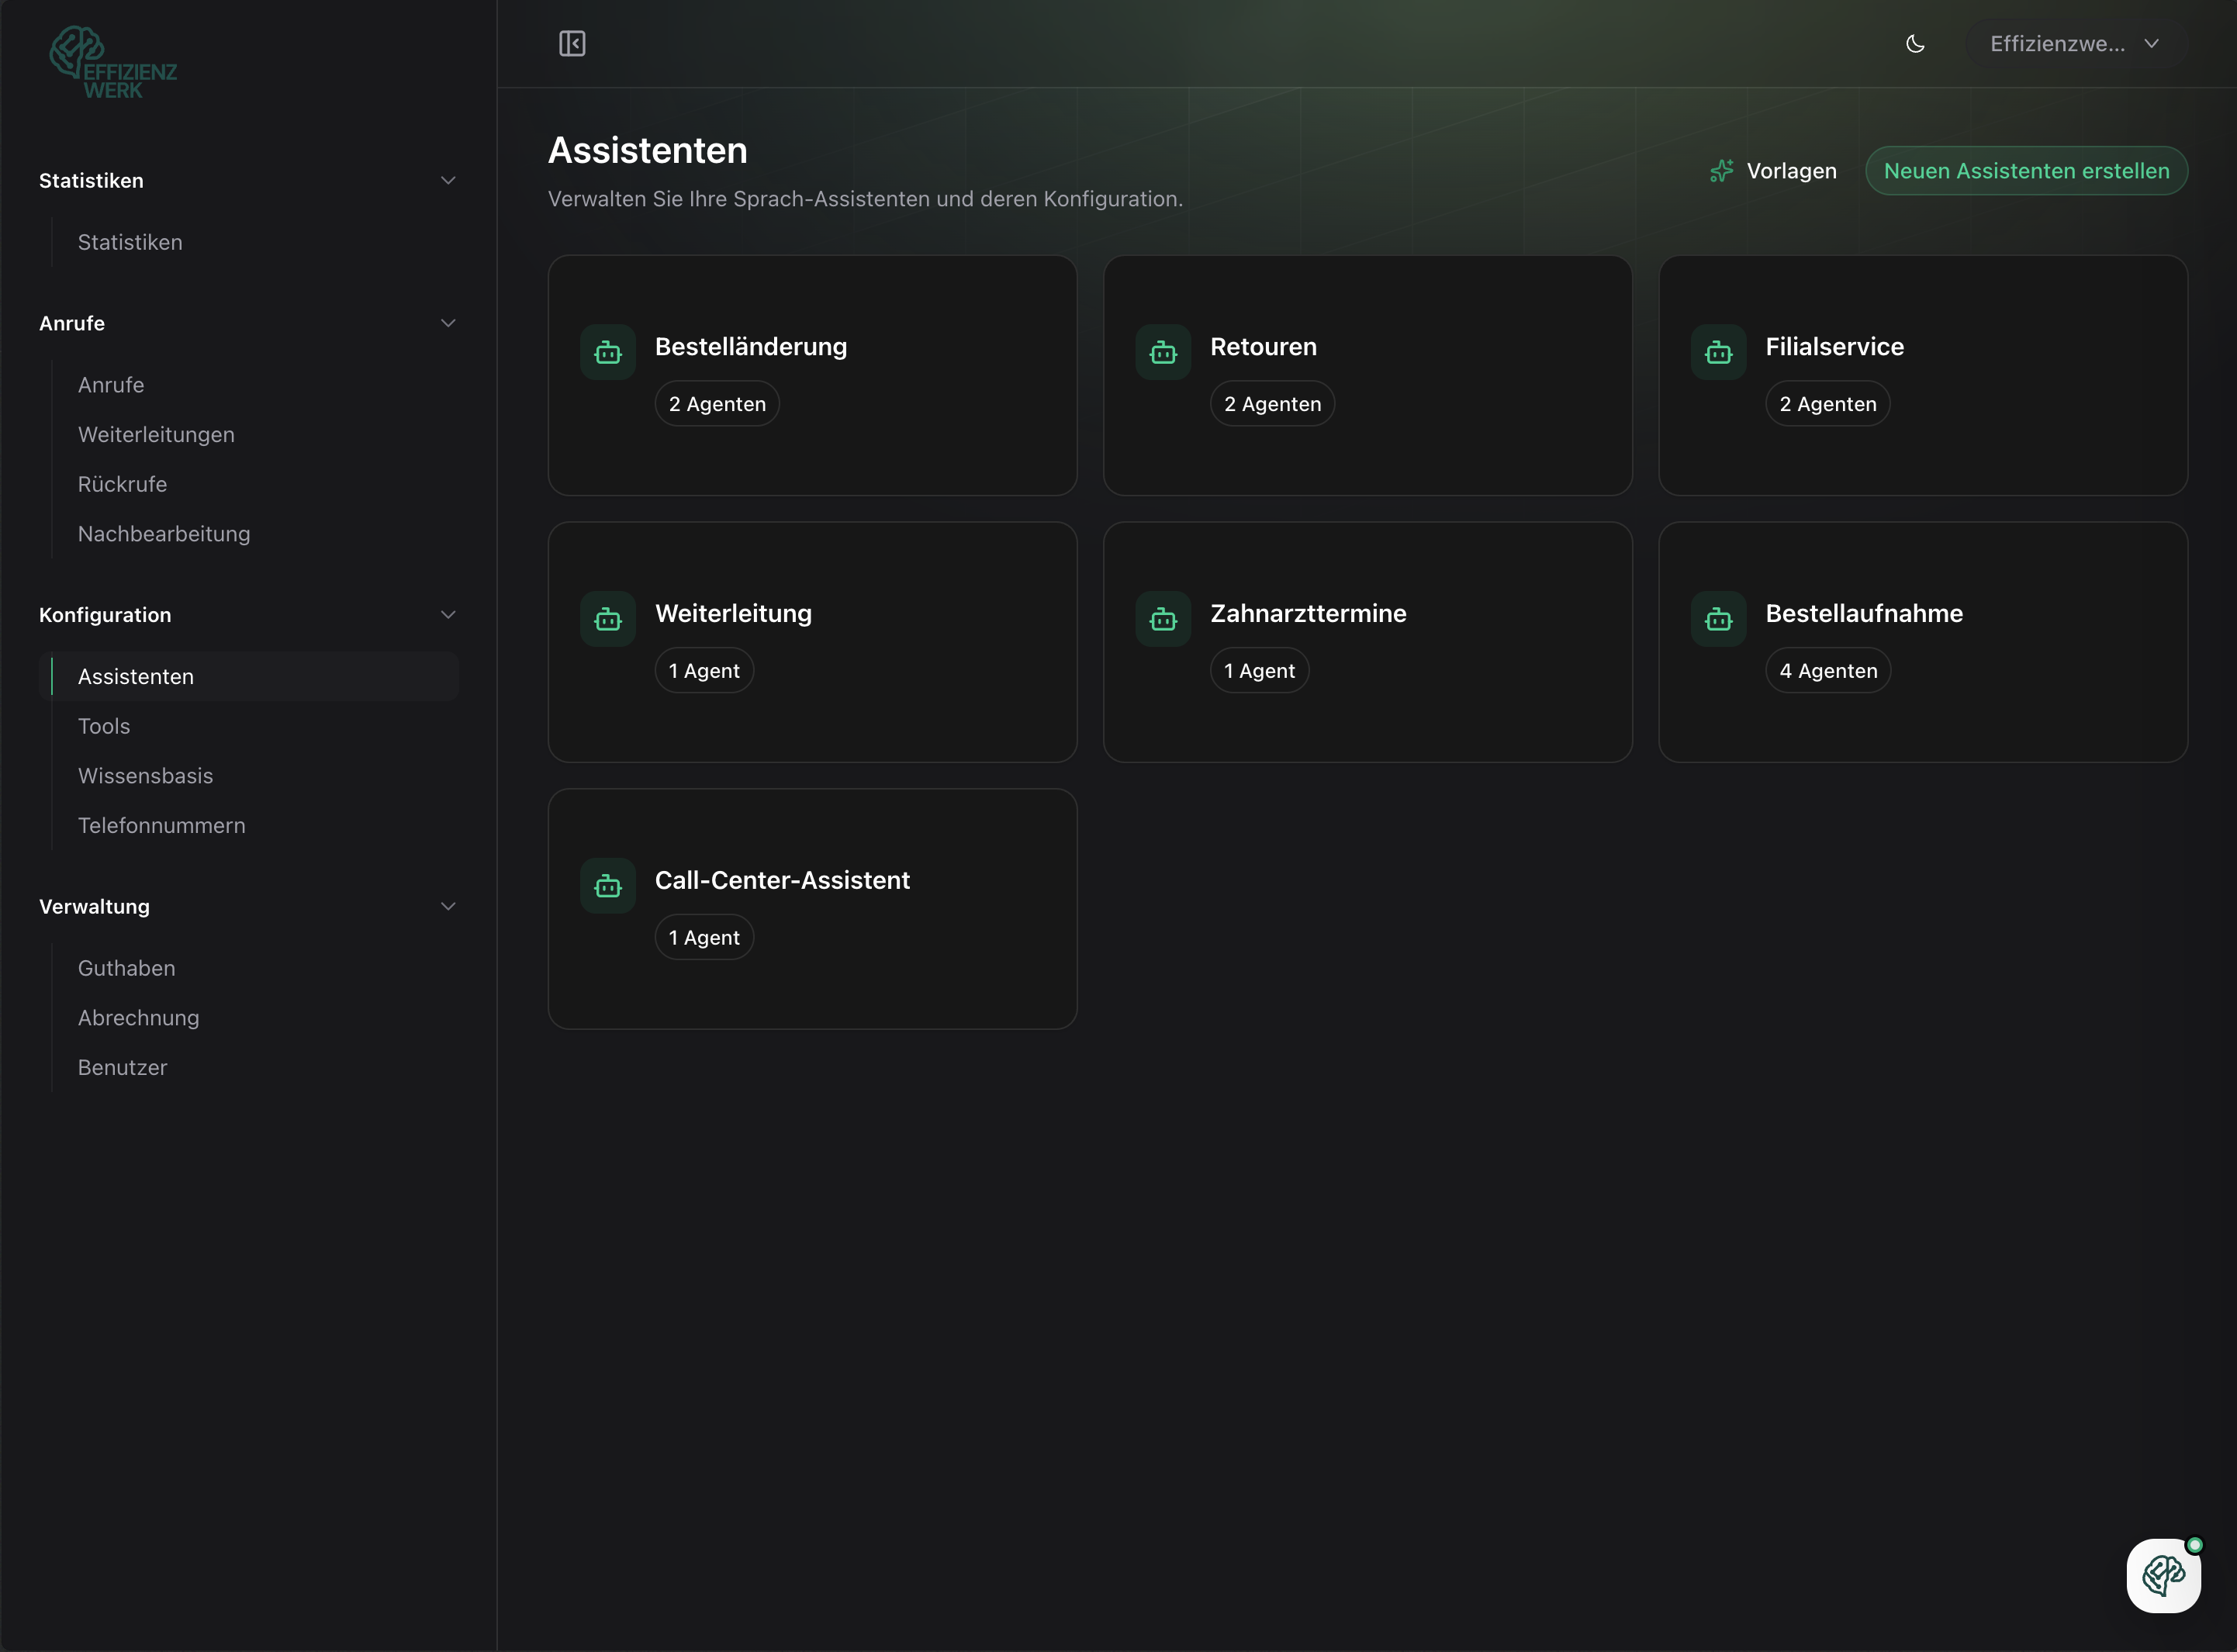Open Nachbearbeitung in the sidebar
The width and height of the screenshot is (2237, 1652).
pyautogui.click(x=164, y=534)
